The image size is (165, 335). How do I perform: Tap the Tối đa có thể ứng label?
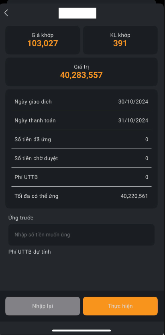pyautogui.click(x=37, y=196)
